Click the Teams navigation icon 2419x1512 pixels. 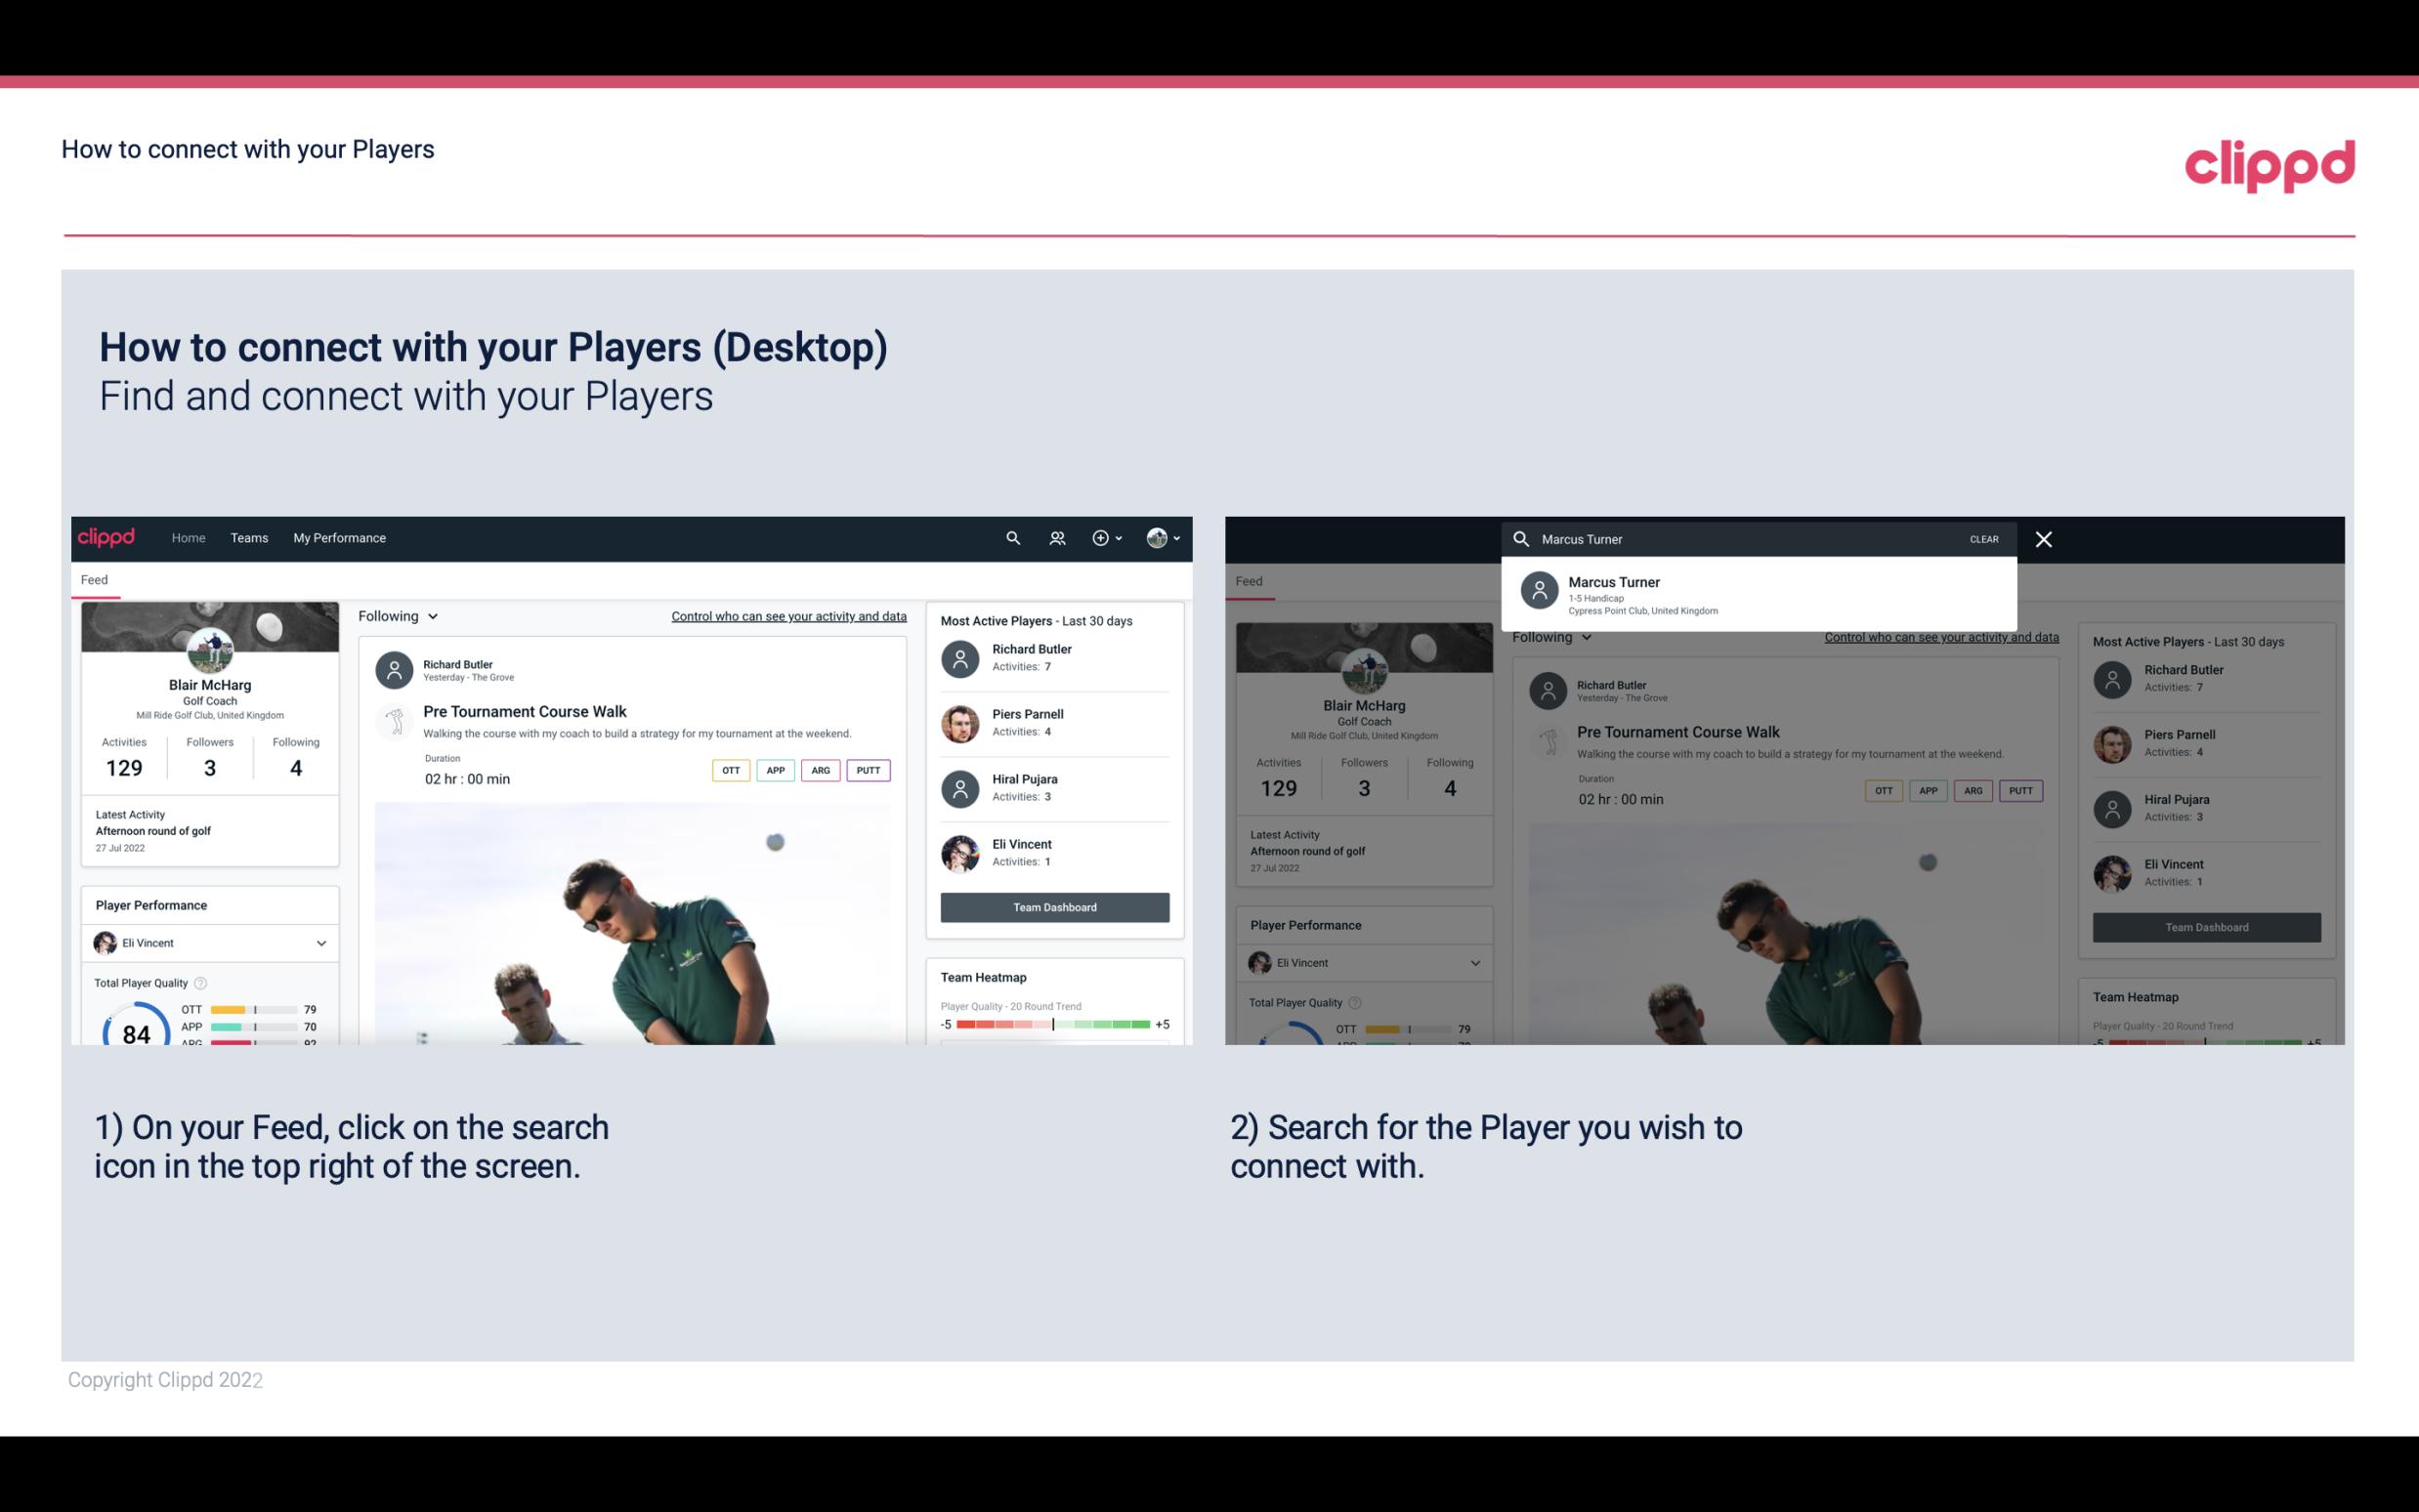coord(249,538)
